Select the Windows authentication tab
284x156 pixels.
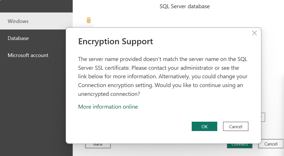[18, 21]
